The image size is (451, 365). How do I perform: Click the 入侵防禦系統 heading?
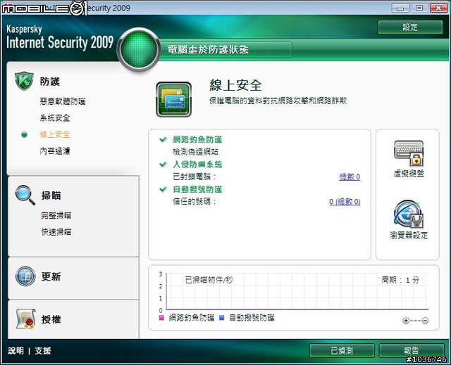[x=197, y=165]
